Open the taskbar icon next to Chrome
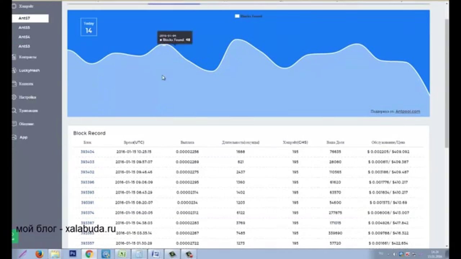Image resolution: width=461 pixels, height=259 pixels. (106, 254)
